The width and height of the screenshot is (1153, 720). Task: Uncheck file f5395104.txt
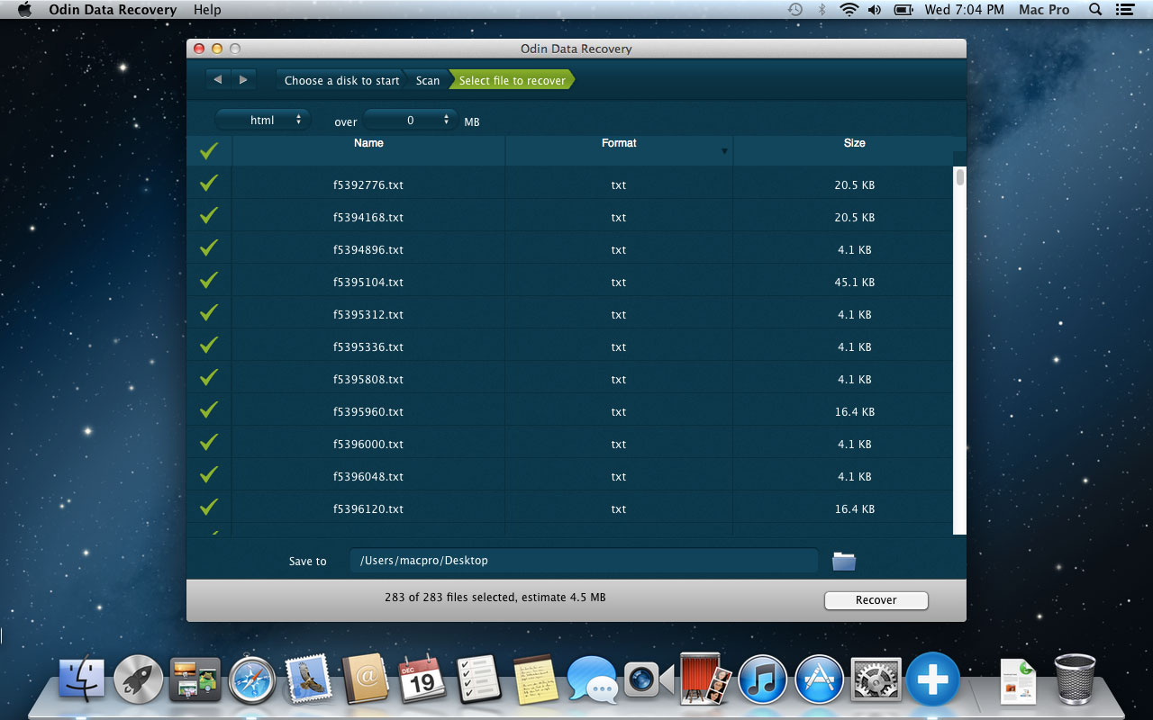coord(209,281)
